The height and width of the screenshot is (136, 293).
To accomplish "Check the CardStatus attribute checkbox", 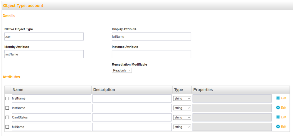I will click(x=7, y=118).
